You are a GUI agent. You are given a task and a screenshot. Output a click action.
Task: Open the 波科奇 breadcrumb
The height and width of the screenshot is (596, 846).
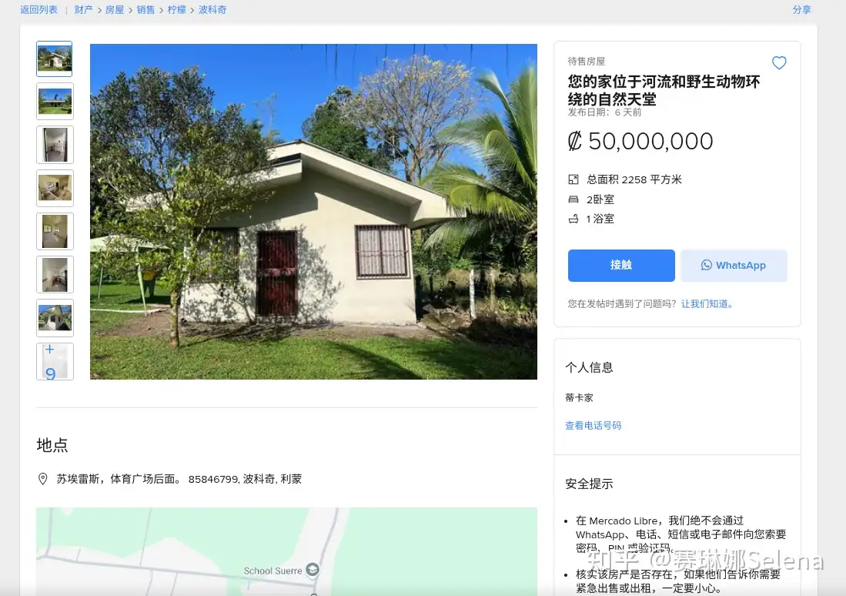[x=212, y=10]
